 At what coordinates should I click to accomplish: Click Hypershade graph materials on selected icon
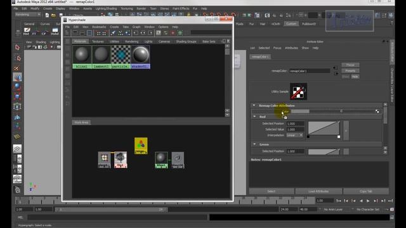128,33
